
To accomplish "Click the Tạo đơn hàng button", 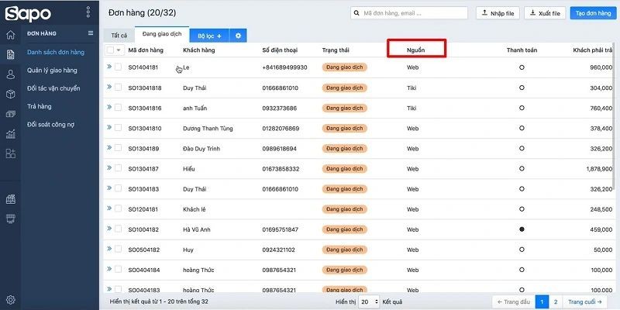I will tap(592, 13).
